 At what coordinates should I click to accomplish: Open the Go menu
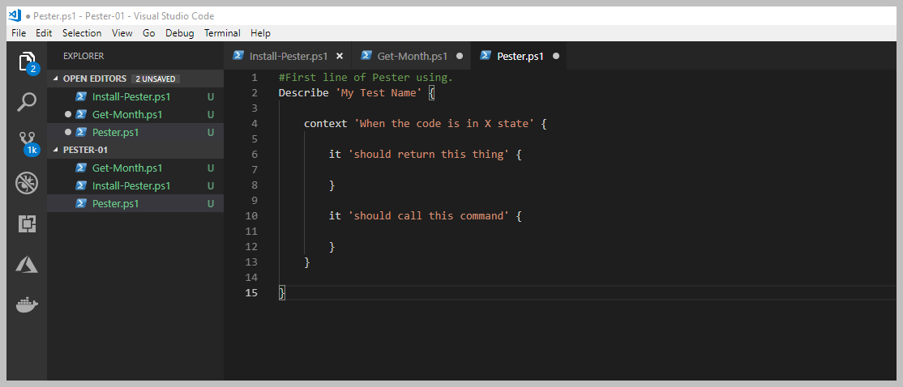pyautogui.click(x=149, y=32)
